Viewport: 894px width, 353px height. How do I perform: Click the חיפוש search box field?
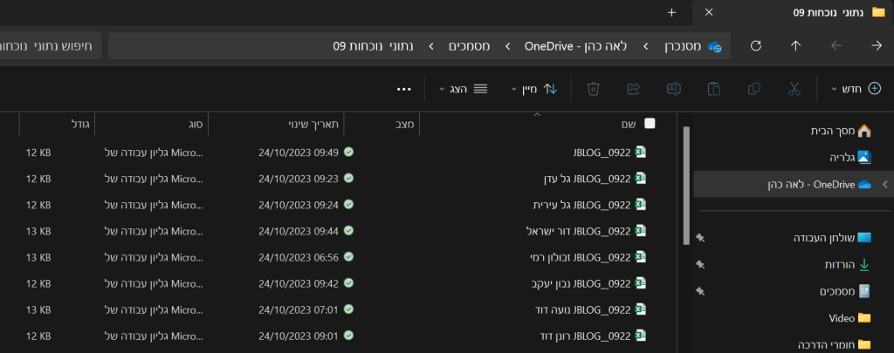point(51,46)
